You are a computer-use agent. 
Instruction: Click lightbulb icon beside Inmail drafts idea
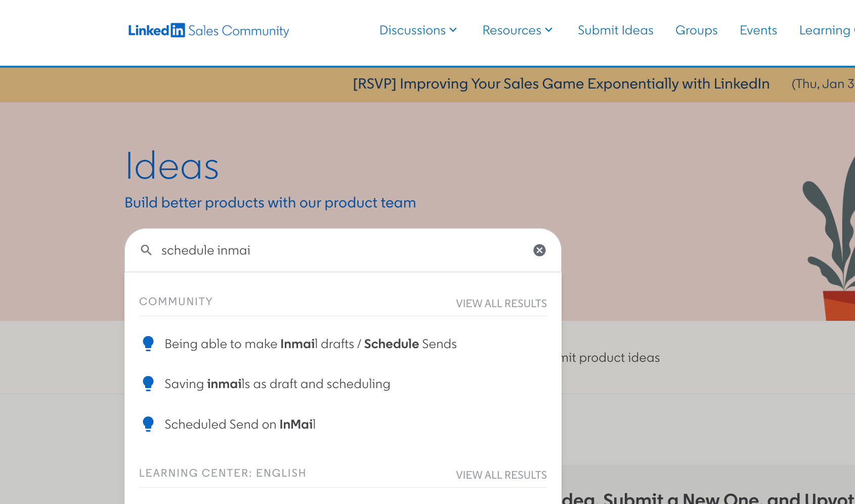[148, 344]
